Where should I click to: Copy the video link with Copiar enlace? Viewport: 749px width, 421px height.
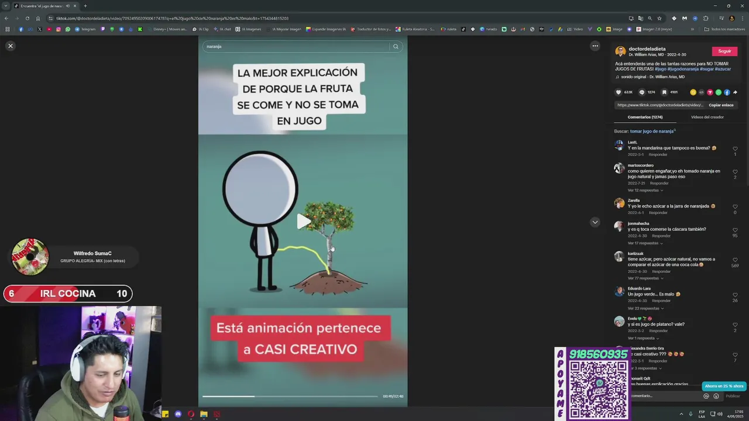tap(721, 105)
